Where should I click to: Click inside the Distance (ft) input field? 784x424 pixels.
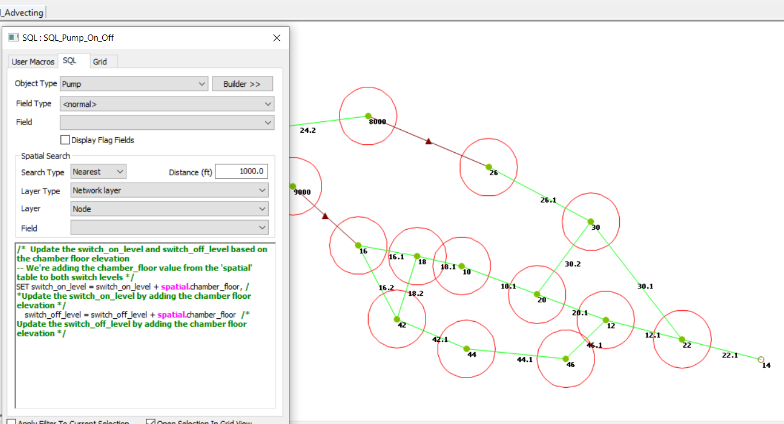point(241,171)
